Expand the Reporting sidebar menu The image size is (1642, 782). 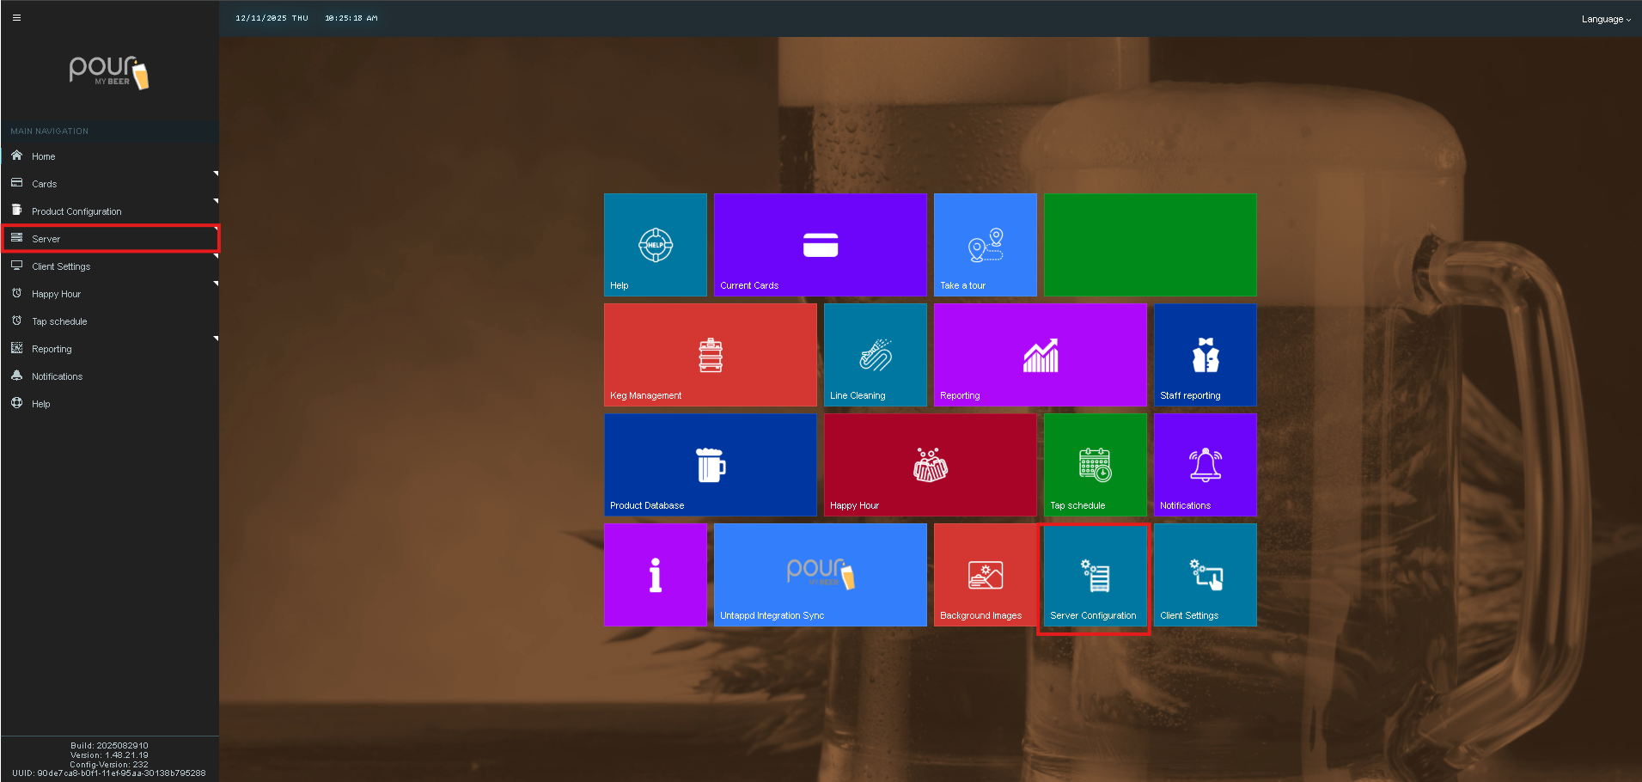52,349
